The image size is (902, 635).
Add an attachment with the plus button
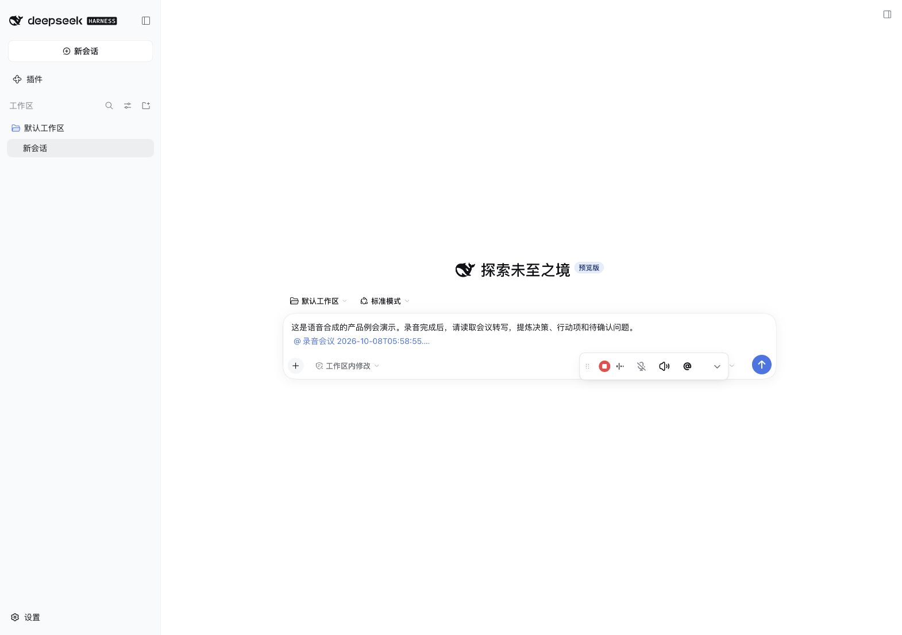(296, 366)
